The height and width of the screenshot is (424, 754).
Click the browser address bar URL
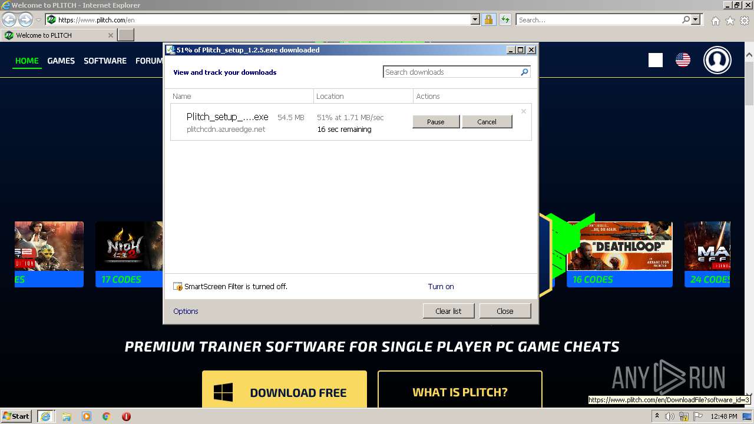[96, 19]
